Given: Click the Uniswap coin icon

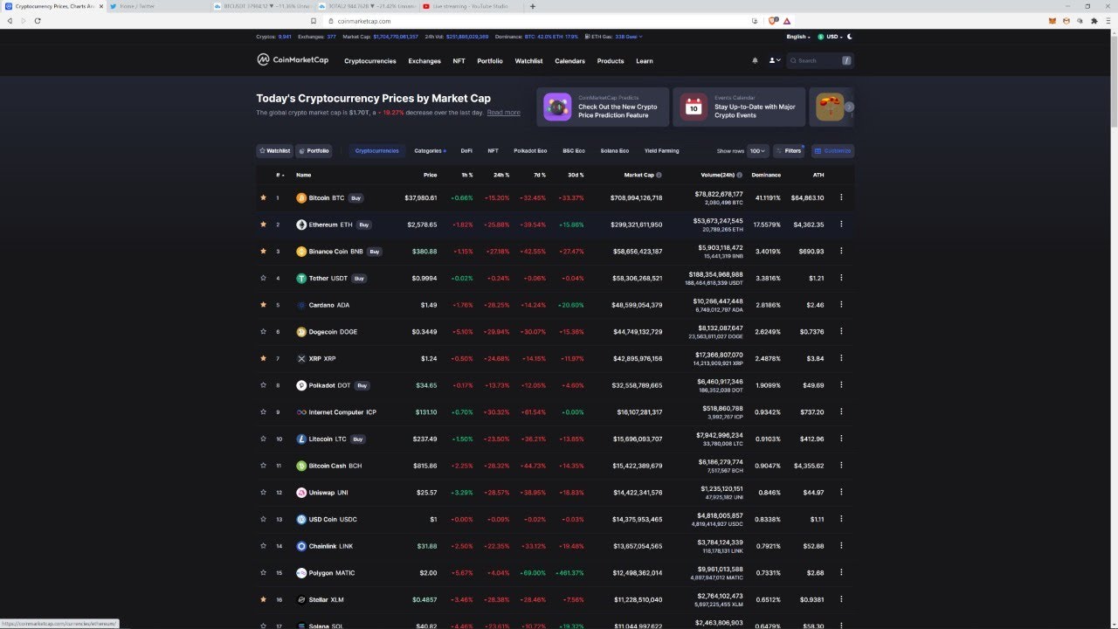Looking at the screenshot, I should pyautogui.click(x=301, y=493).
